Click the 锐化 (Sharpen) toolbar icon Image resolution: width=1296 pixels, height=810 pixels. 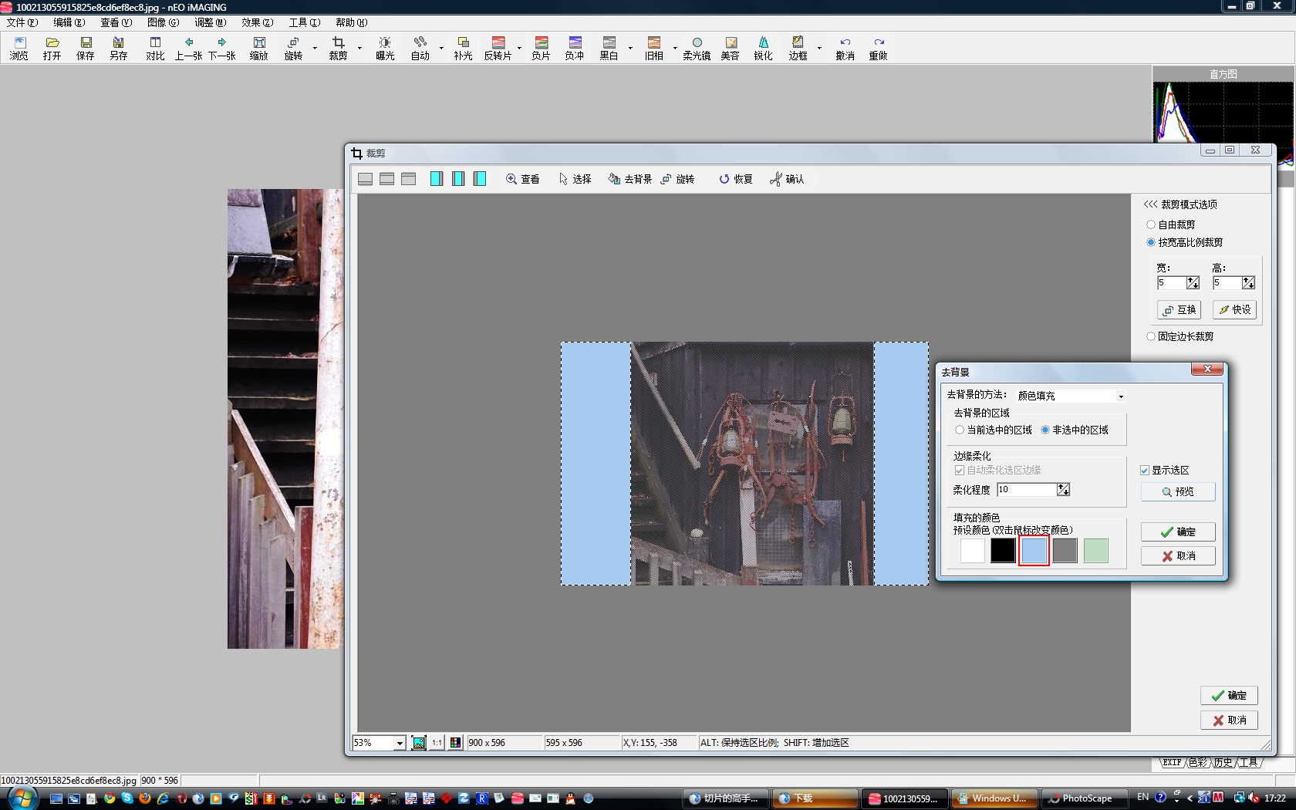pos(763,48)
